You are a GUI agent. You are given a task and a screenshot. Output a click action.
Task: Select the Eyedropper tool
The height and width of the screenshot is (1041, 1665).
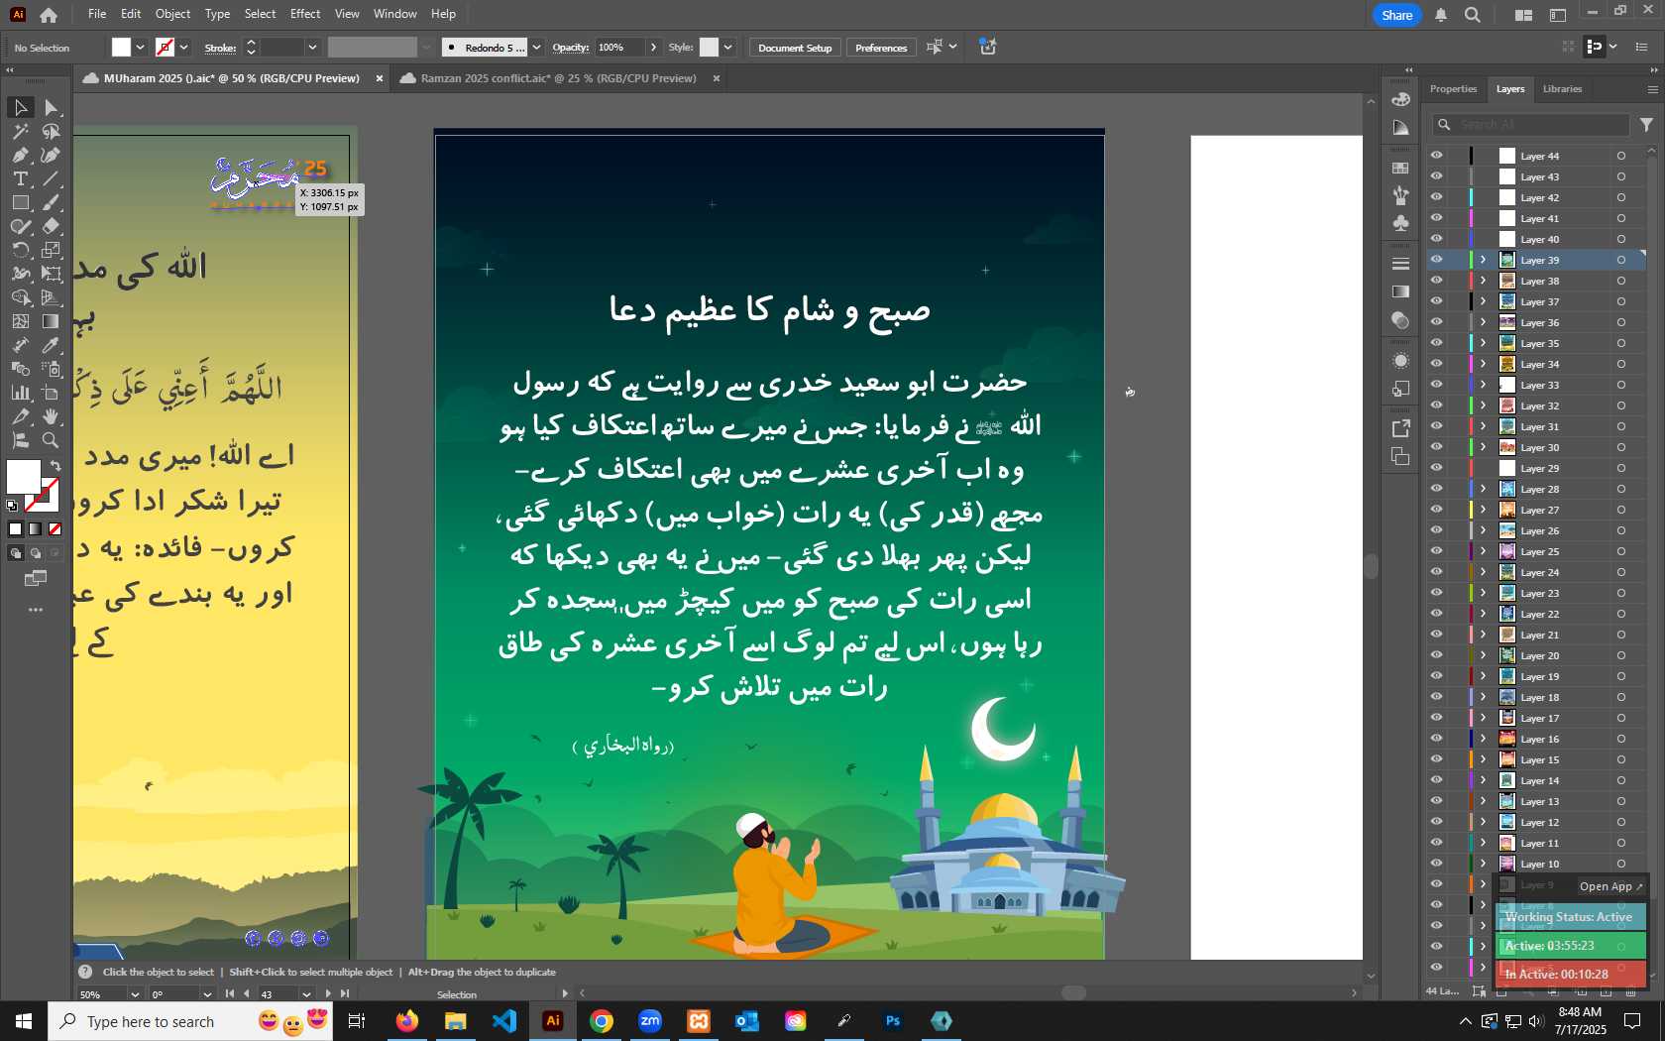pyautogui.click(x=52, y=345)
